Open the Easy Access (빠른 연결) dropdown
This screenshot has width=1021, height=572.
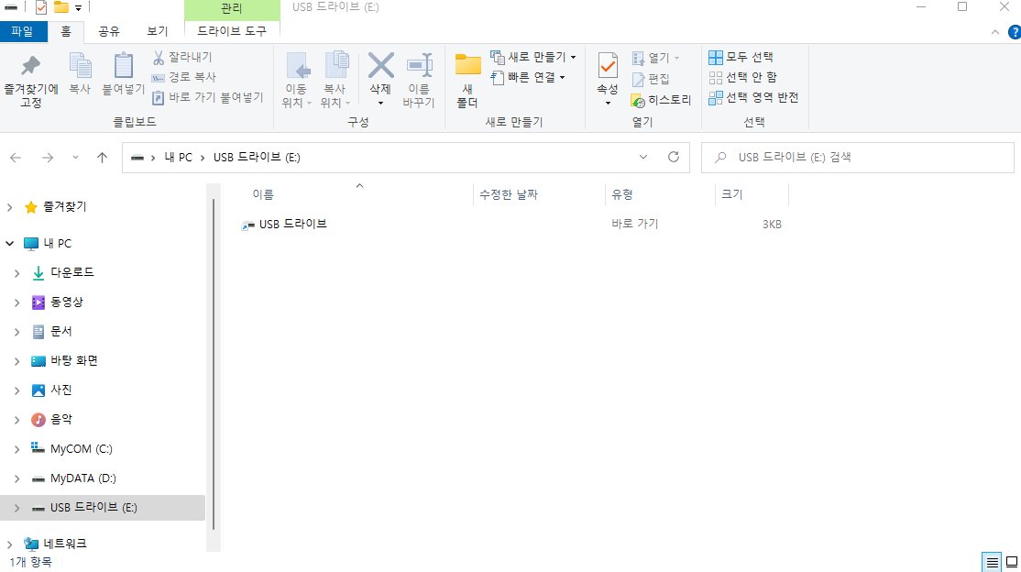528,77
